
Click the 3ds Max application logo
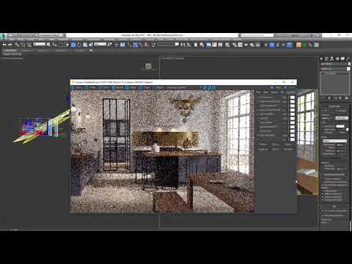click(x=3, y=36)
